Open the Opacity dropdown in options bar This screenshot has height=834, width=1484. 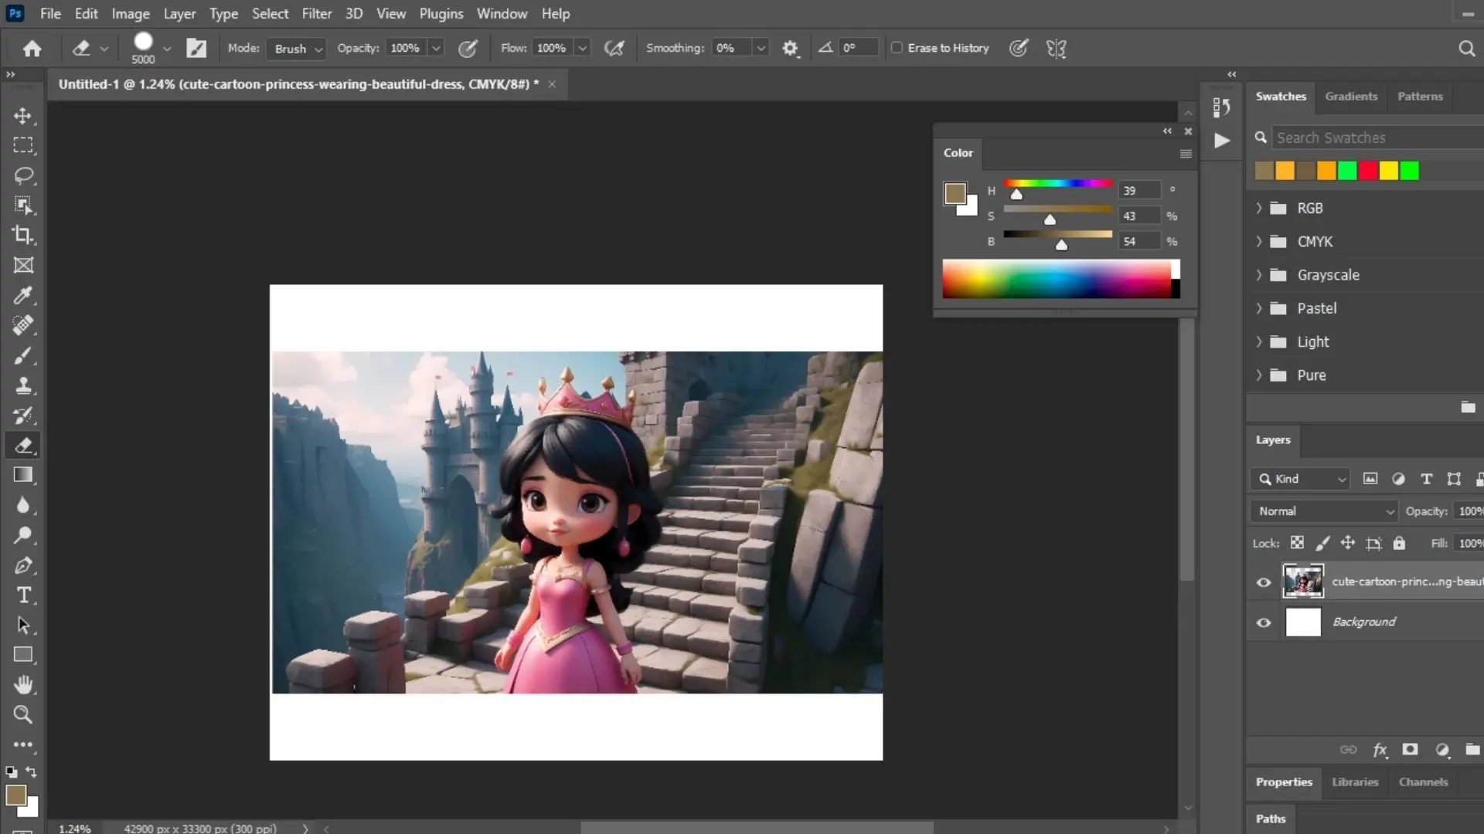tap(436, 48)
